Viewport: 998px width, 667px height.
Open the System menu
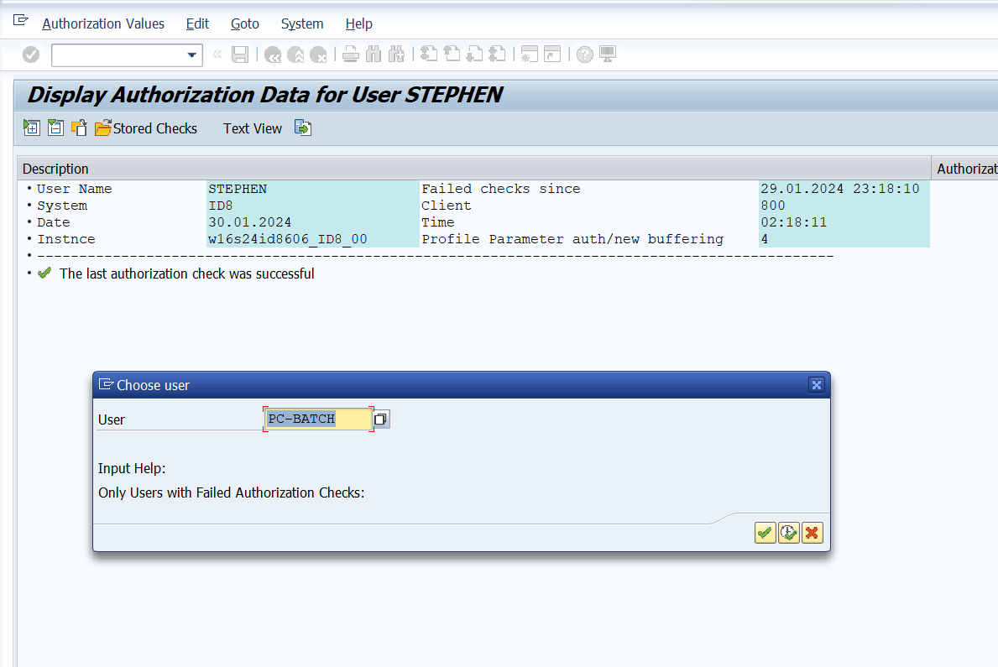pyautogui.click(x=302, y=23)
